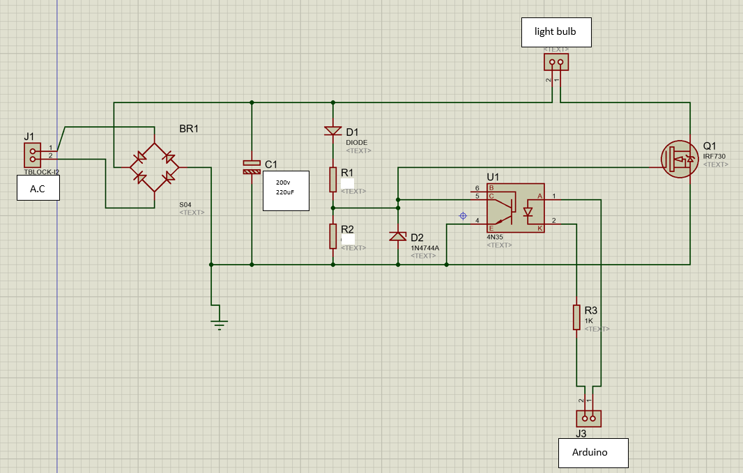
Task: Click the blue origin marker near U1
Action: pos(461,217)
